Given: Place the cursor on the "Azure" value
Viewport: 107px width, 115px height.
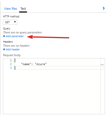Looking at the screenshot, I should click(x=41, y=64).
